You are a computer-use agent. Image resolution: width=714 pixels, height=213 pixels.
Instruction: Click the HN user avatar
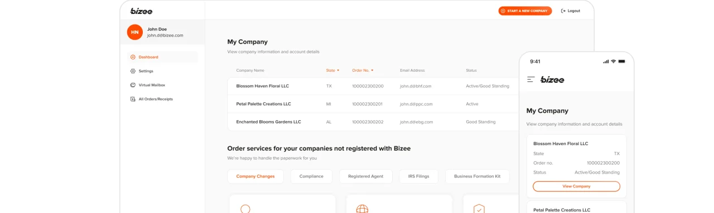click(134, 32)
